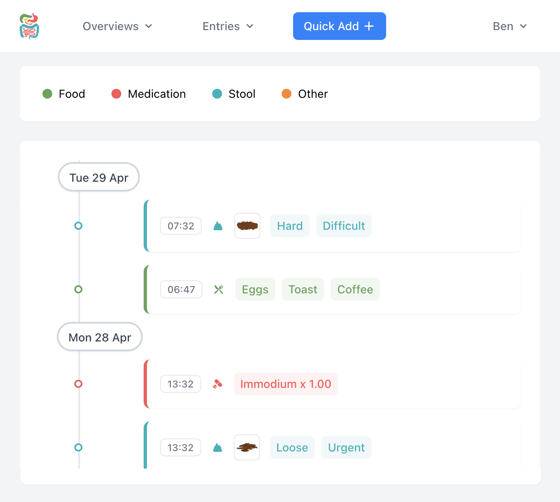The height and width of the screenshot is (502, 560).
Task: Select the stool icon on the 07:32 entry
Action: click(x=218, y=226)
